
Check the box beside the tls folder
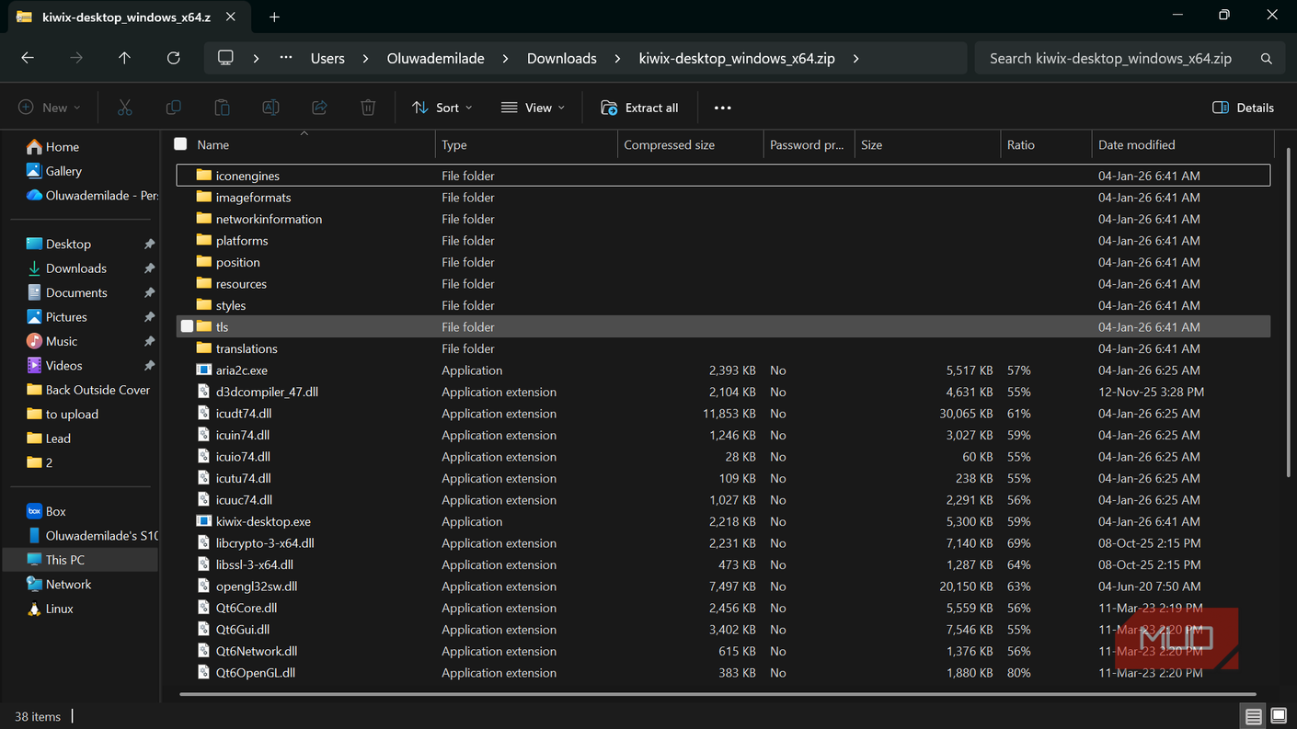pyautogui.click(x=187, y=326)
